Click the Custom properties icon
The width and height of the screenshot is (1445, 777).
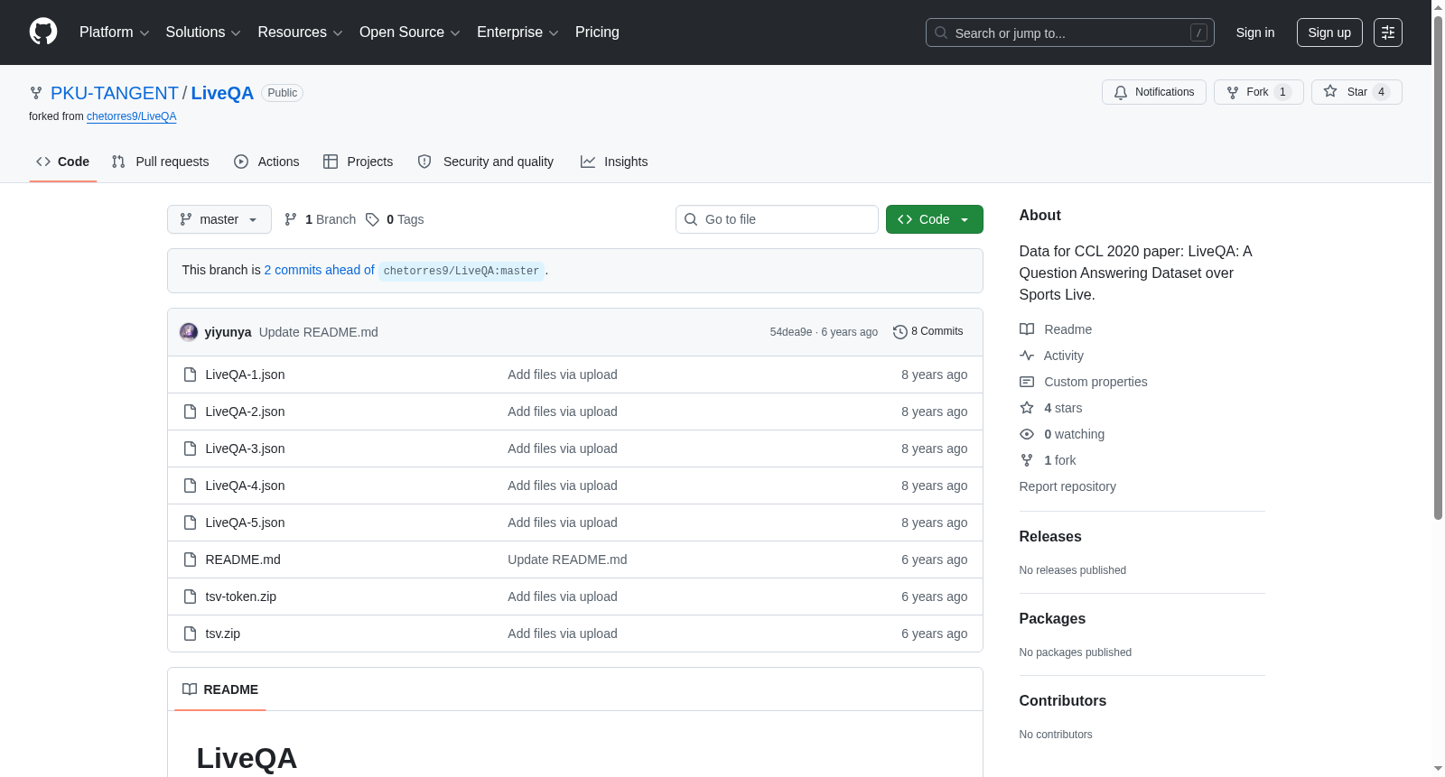pos(1027,382)
